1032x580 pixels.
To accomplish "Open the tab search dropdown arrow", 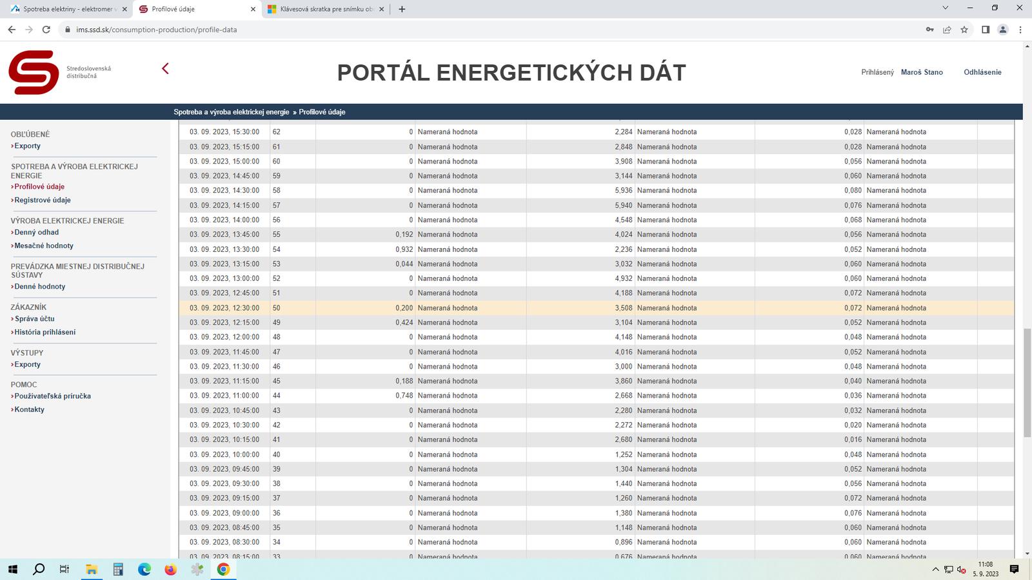I will pyautogui.click(x=945, y=8).
